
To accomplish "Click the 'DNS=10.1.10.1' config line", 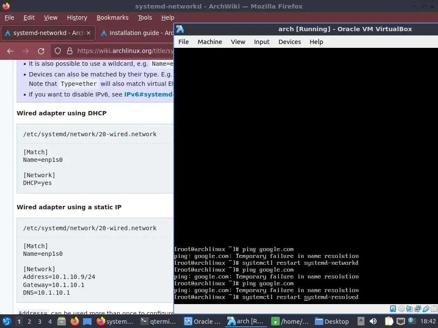I will coord(46,293).
